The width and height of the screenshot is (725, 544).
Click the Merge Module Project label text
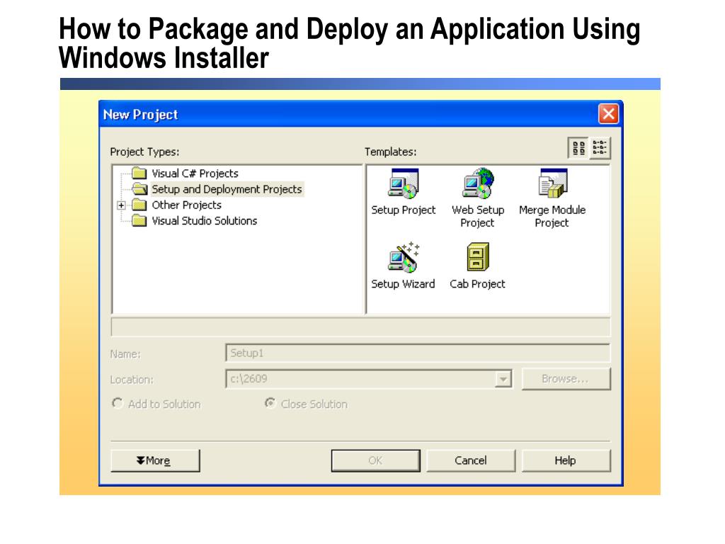(x=552, y=217)
